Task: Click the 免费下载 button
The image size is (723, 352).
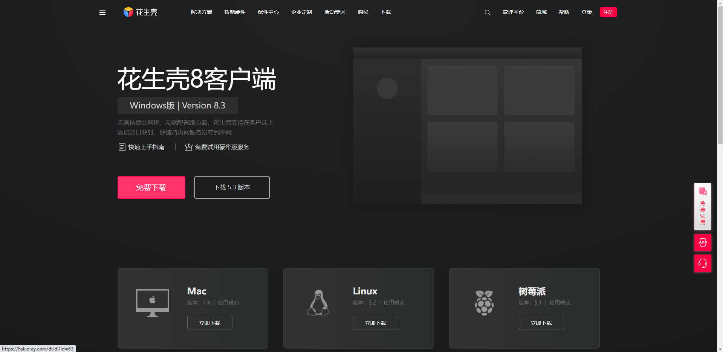Action: pyautogui.click(x=151, y=187)
